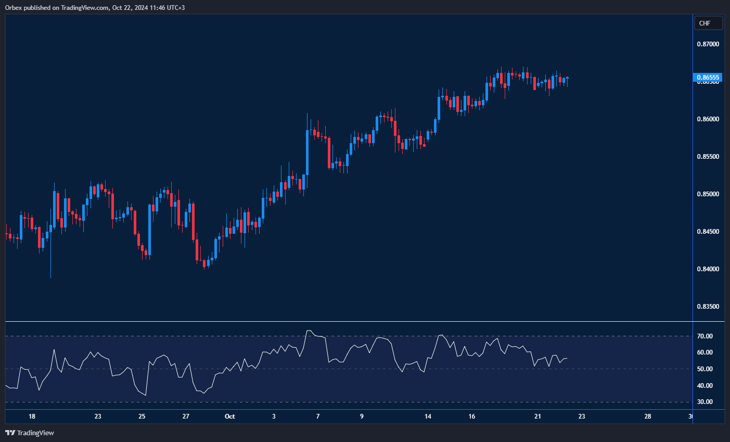Select the 28 date marker on time axis
Image resolution: width=730 pixels, height=442 pixels.
[648, 416]
